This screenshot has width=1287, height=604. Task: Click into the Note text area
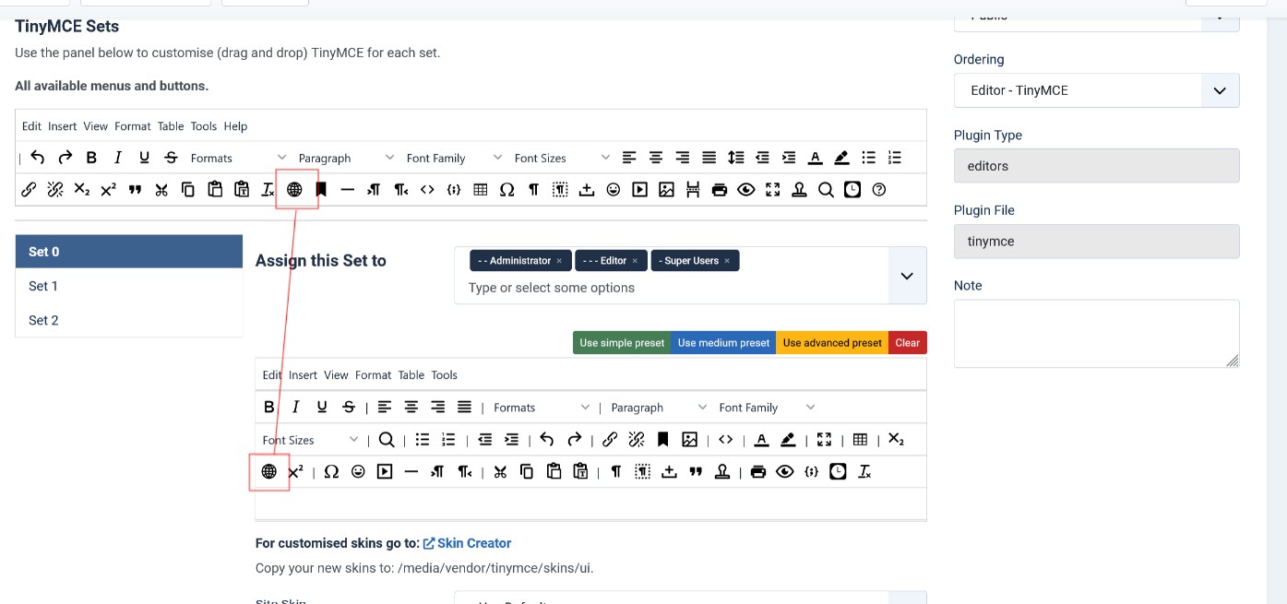pyautogui.click(x=1096, y=334)
